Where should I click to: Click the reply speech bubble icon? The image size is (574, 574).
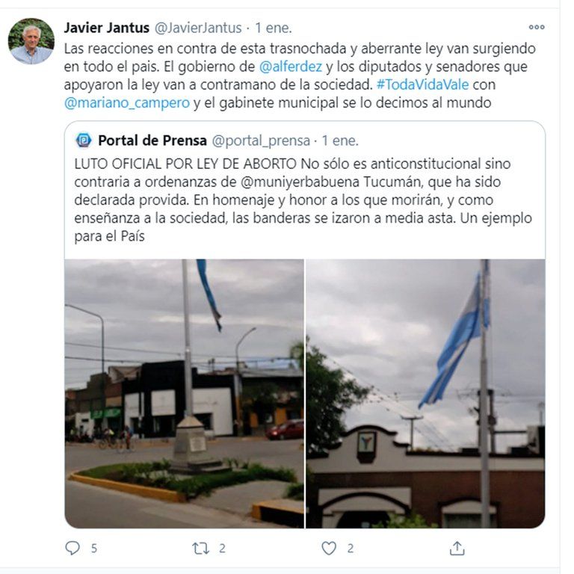72,548
